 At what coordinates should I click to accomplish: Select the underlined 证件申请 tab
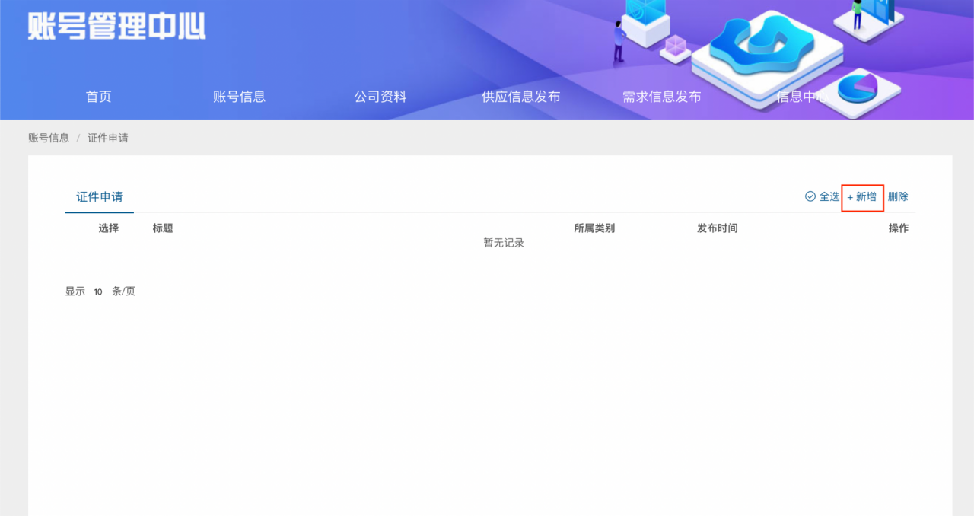(99, 197)
